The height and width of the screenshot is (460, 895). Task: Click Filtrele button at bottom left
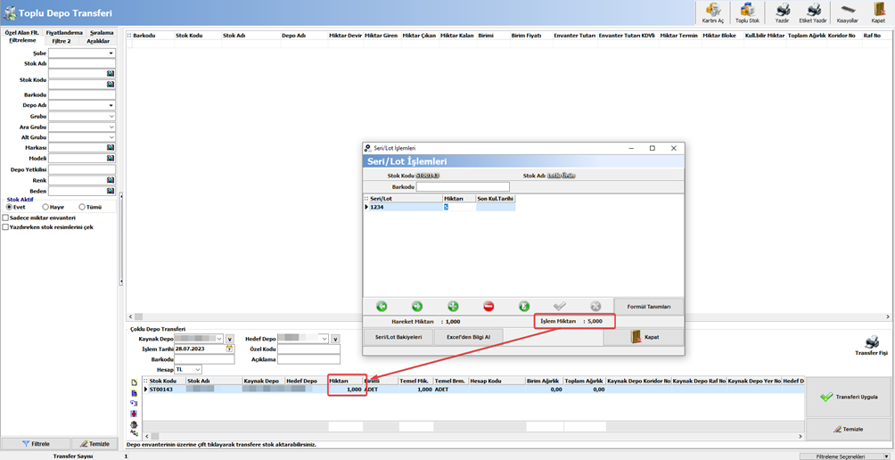(36, 443)
